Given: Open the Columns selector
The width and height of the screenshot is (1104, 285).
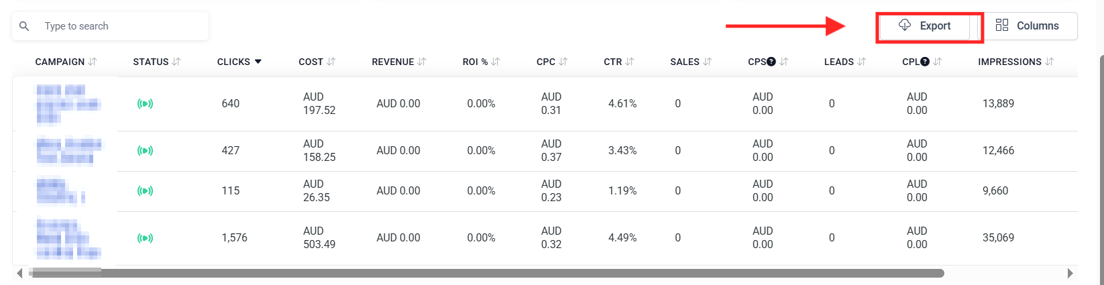Looking at the screenshot, I should (1028, 26).
